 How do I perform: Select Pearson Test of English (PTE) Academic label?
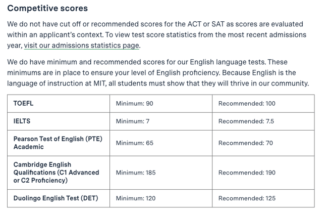click(58, 143)
